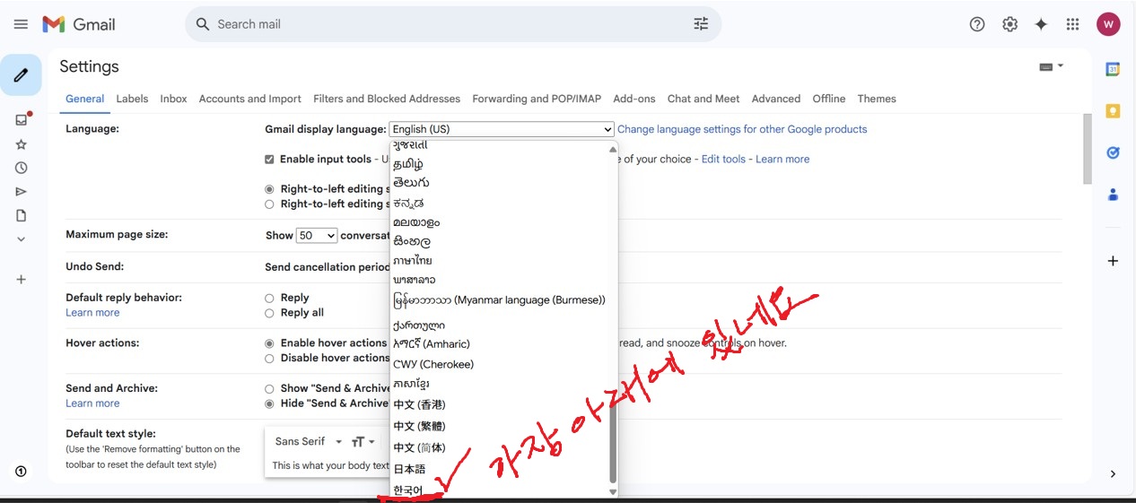Click the Edit tools link
This screenshot has height=503, width=1136.
pyautogui.click(x=723, y=159)
